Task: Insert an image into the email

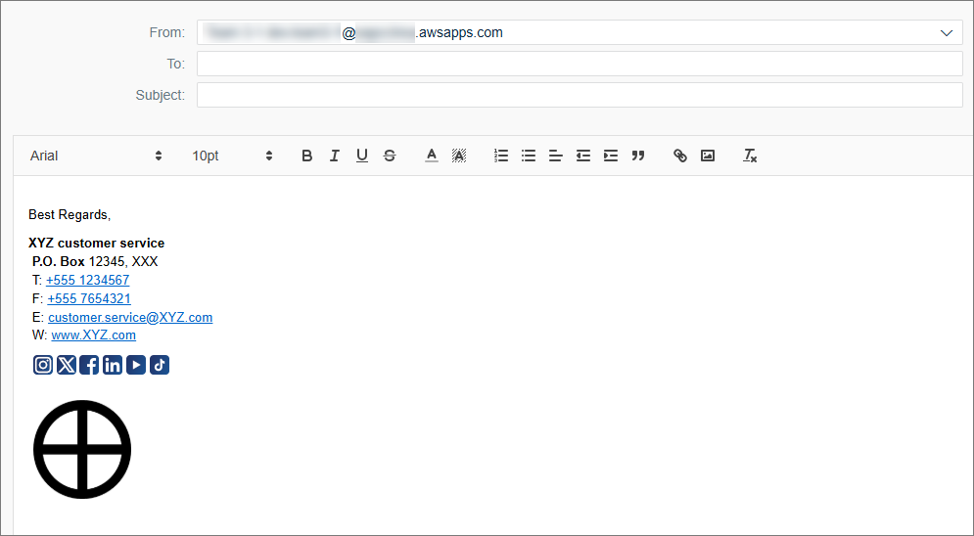Action: point(708,156)
